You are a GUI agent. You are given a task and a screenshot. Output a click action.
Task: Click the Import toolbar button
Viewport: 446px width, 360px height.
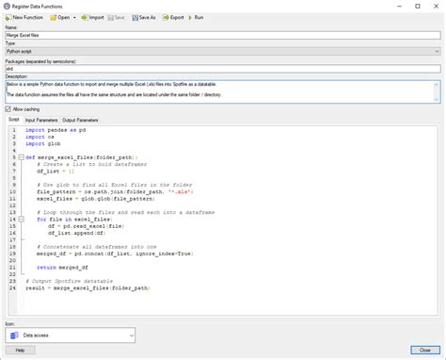pyautogui.click(x=92, y=18)
